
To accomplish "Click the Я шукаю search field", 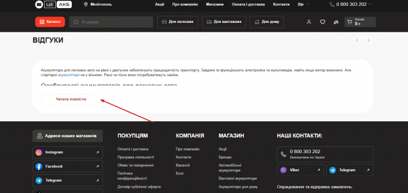I will 111,22.
